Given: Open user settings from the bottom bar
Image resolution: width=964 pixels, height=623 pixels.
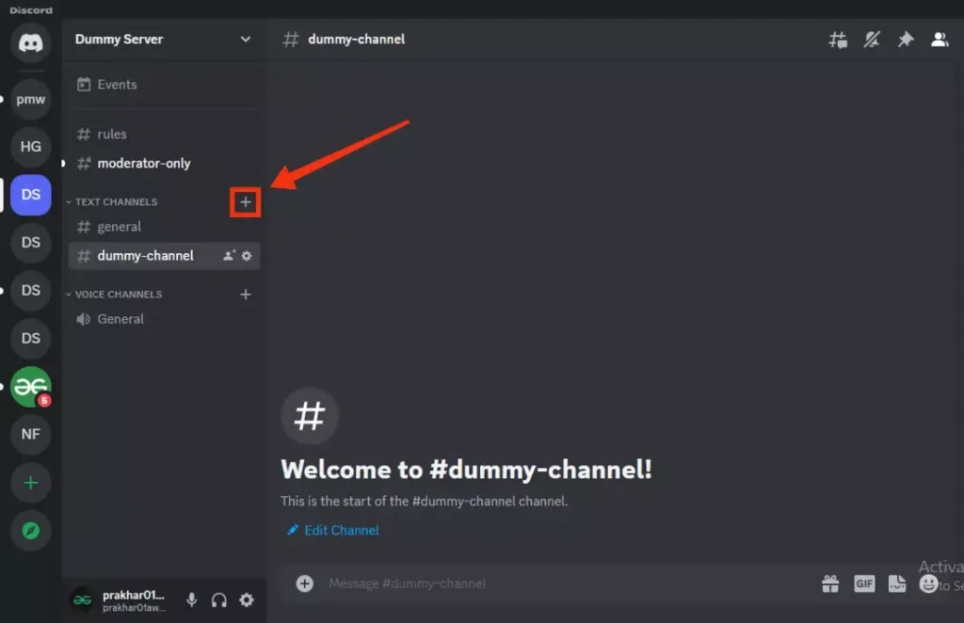Looking at the screenshot, I should [x=247, y=599].
